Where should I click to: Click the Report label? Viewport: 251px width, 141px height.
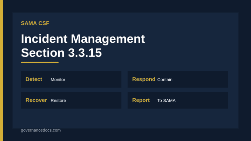[x=141, y=100]
